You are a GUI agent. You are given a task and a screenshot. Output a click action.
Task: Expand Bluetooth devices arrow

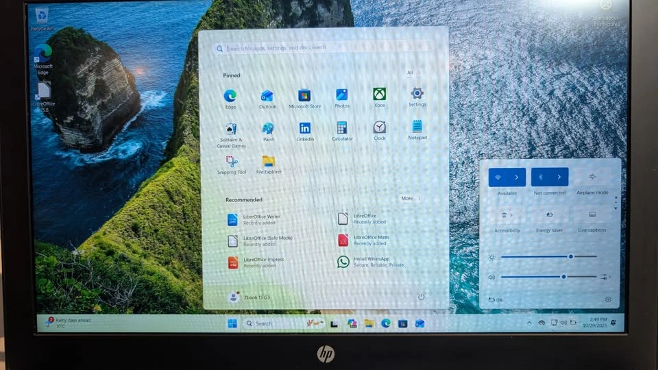click(559, 177)
